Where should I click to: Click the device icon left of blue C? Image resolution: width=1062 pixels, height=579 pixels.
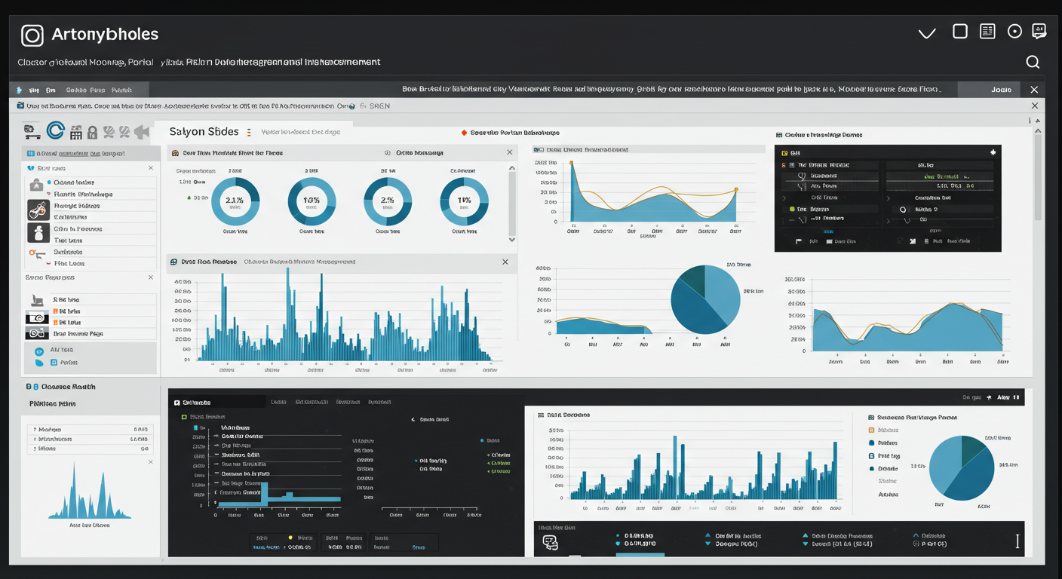tap(32, 132)
